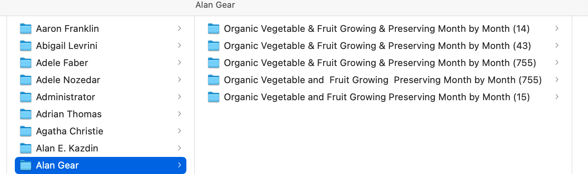Image resolution: width=588 pixels, height=174 pixels.
Task: Click the Alan Gear window title
Action: 215,5
